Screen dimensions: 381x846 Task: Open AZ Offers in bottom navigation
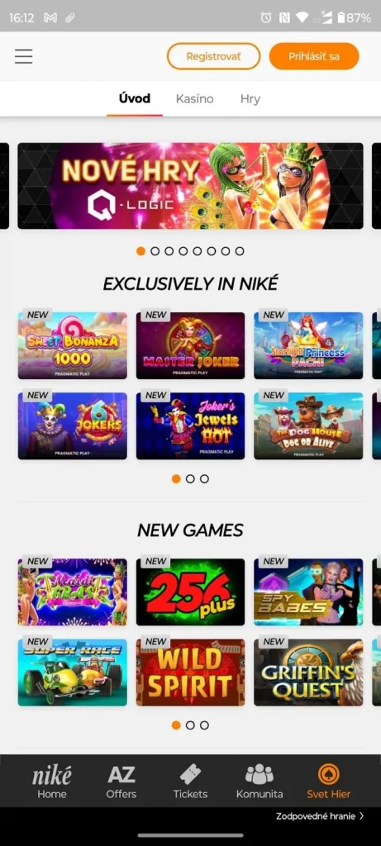[121, 781]
